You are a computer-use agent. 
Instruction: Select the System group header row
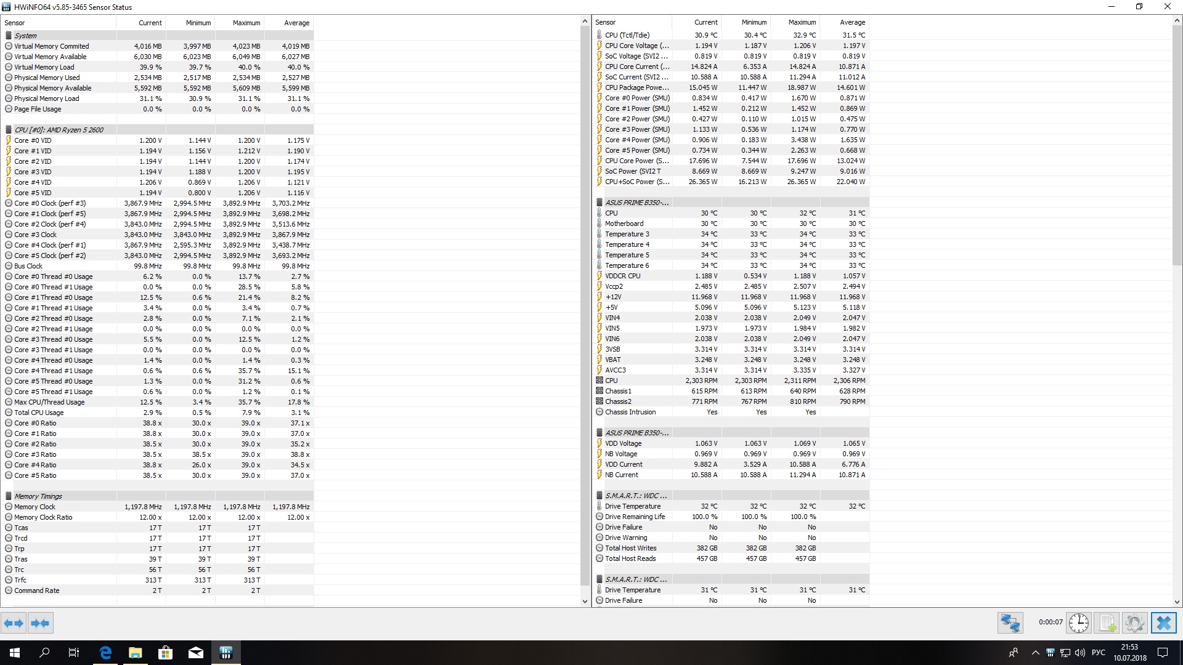[26, 36]
